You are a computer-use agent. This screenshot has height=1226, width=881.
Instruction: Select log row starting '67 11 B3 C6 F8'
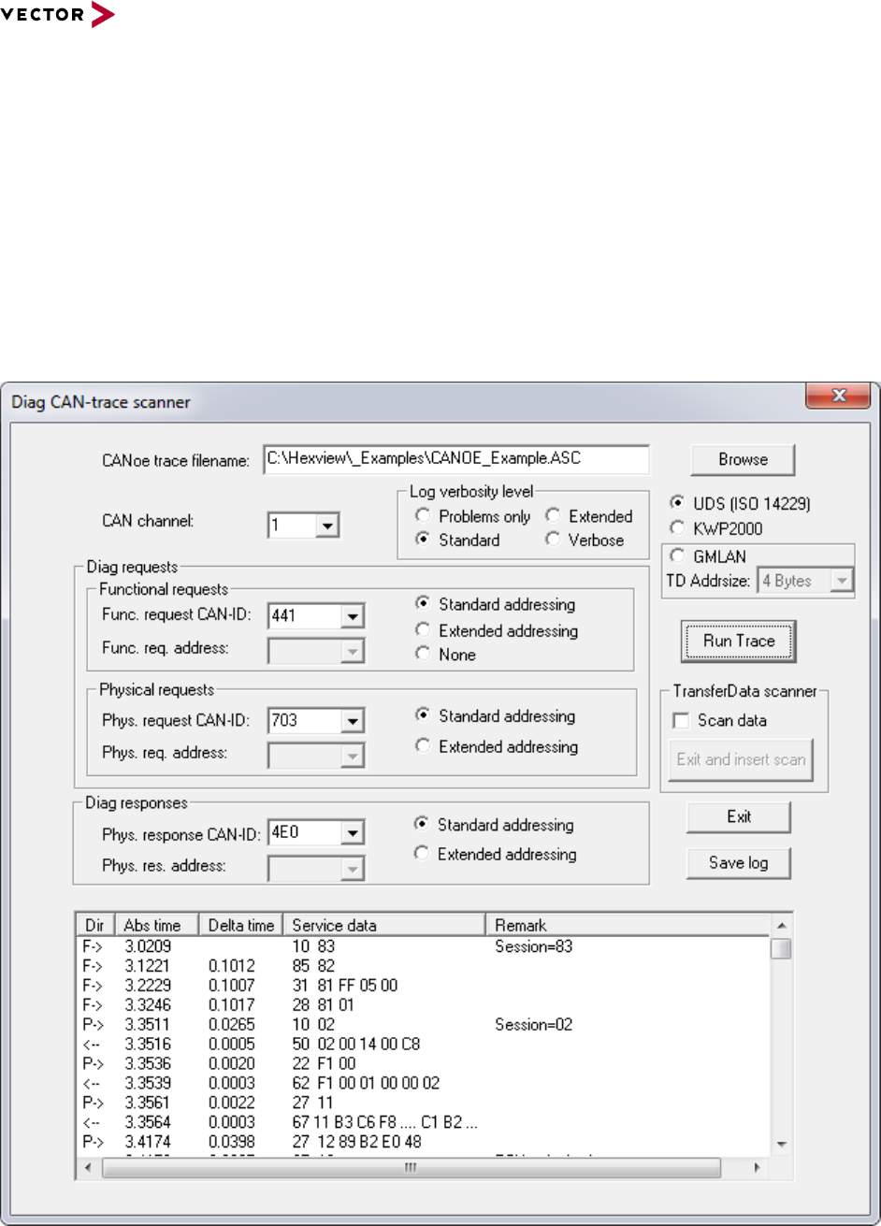(x=423, y=1123)
